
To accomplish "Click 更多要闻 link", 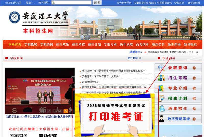I will (134, 58).
